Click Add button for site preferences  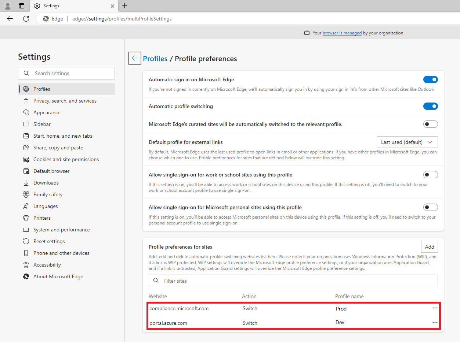429,247
